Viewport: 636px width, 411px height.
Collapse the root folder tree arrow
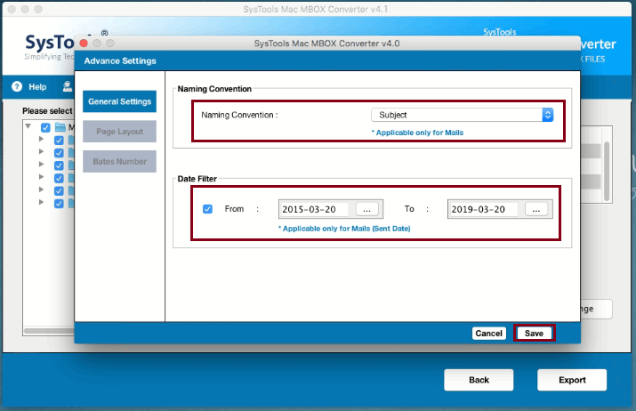click(x=28, y=126)
